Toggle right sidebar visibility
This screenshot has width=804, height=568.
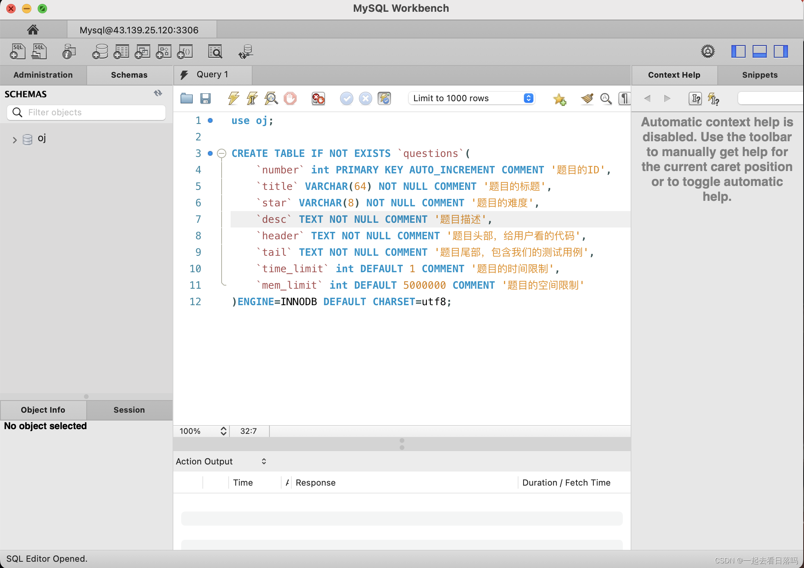coord(781,51)
